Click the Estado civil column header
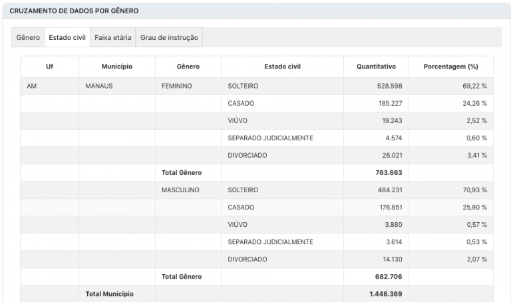This screenshot has height=302, width=511. click(282, 67)
